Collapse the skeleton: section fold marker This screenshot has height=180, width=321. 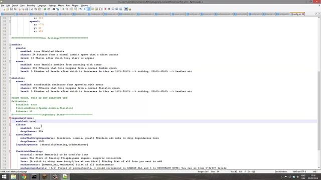click(10, 78)
